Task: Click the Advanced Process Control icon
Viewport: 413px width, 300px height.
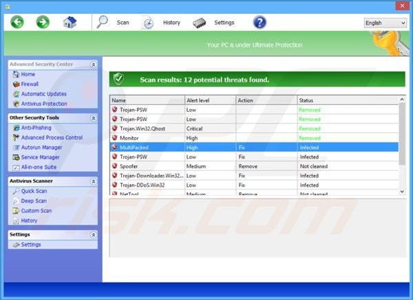Action: (x=16, y=137)
